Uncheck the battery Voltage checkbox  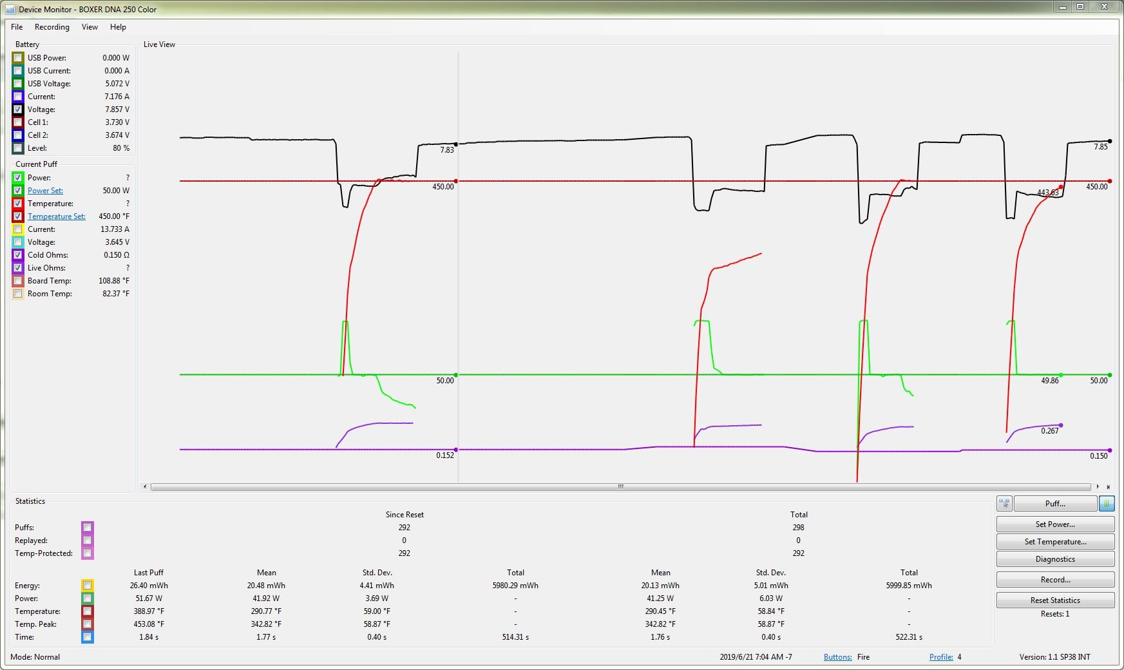coord(18,110)
